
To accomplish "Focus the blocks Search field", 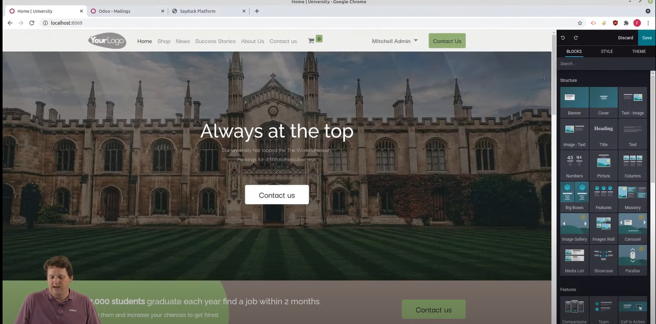I will (x=604, y=64).
